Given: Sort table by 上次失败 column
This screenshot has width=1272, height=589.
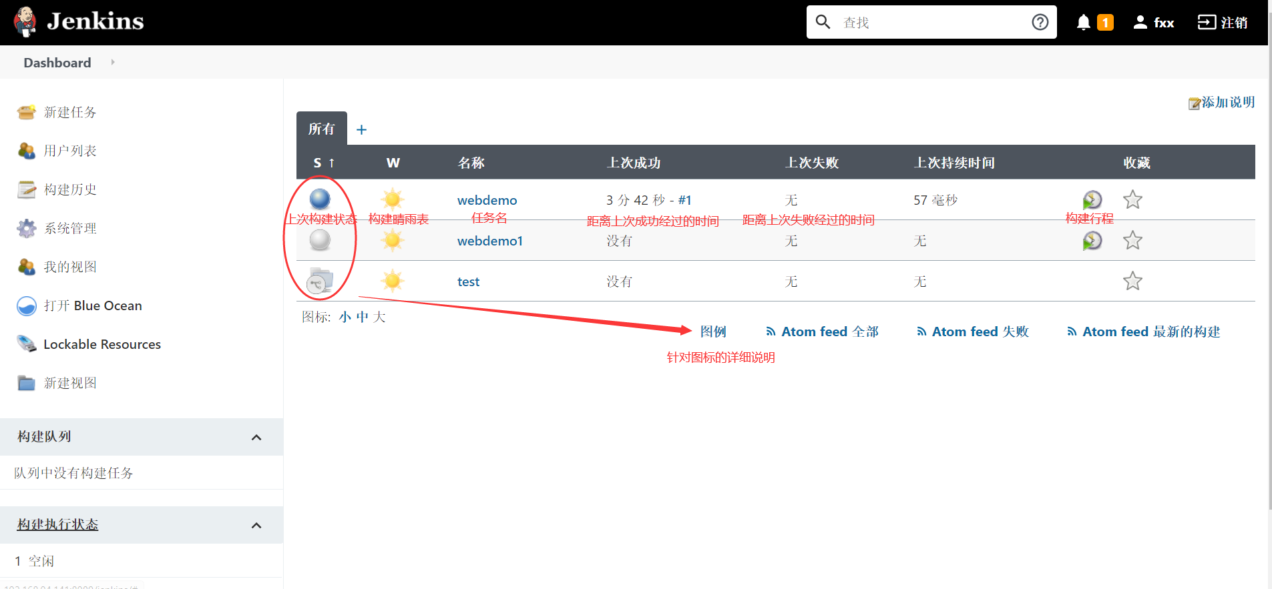Looking at the screenshot, I should [x=812, y=163].
